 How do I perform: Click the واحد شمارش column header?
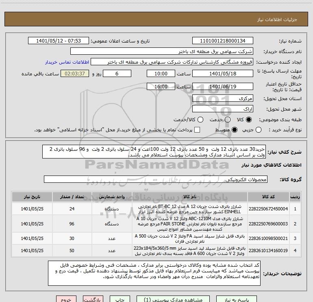click(x=112, y=197)
